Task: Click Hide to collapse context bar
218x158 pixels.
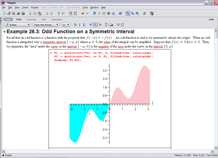Action: point(212,19)
